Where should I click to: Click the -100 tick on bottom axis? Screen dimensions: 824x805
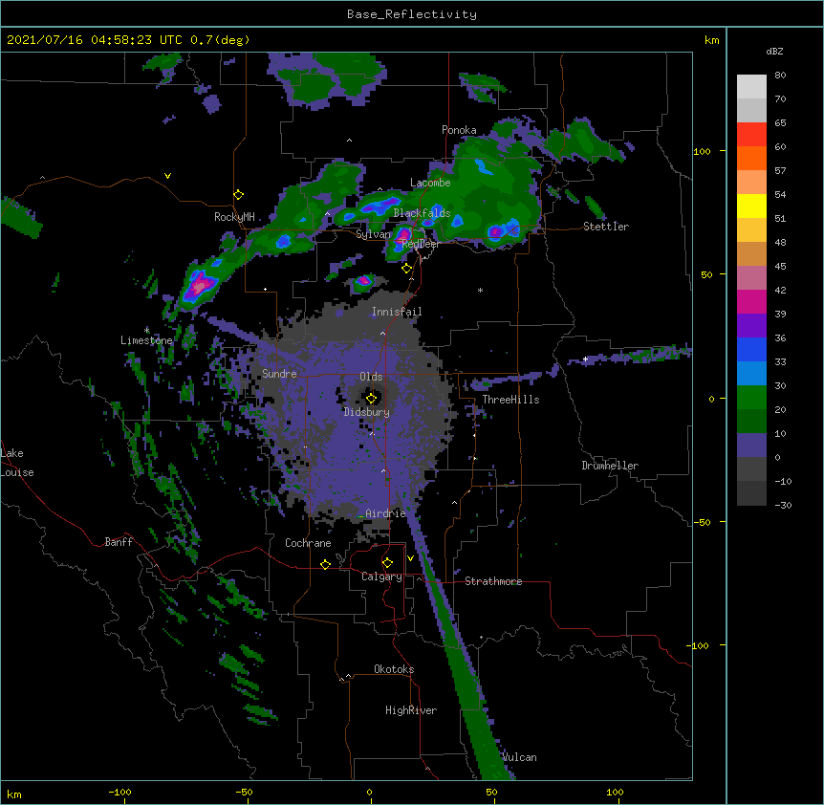(x=119, y=792)
